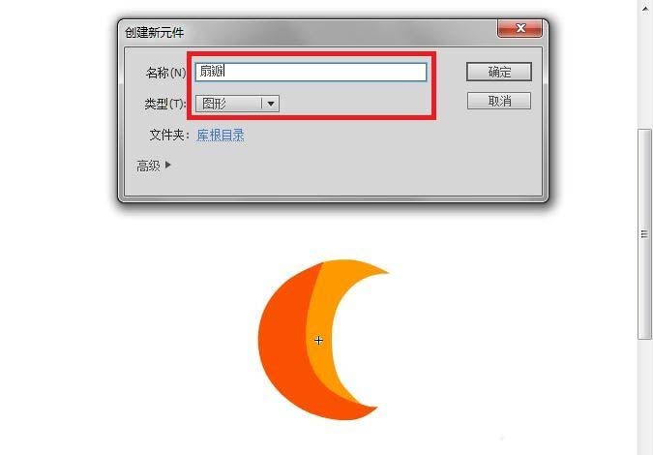Click the arrow on the 图形 combo box
The image size is (653, 455).
[271, 104]
